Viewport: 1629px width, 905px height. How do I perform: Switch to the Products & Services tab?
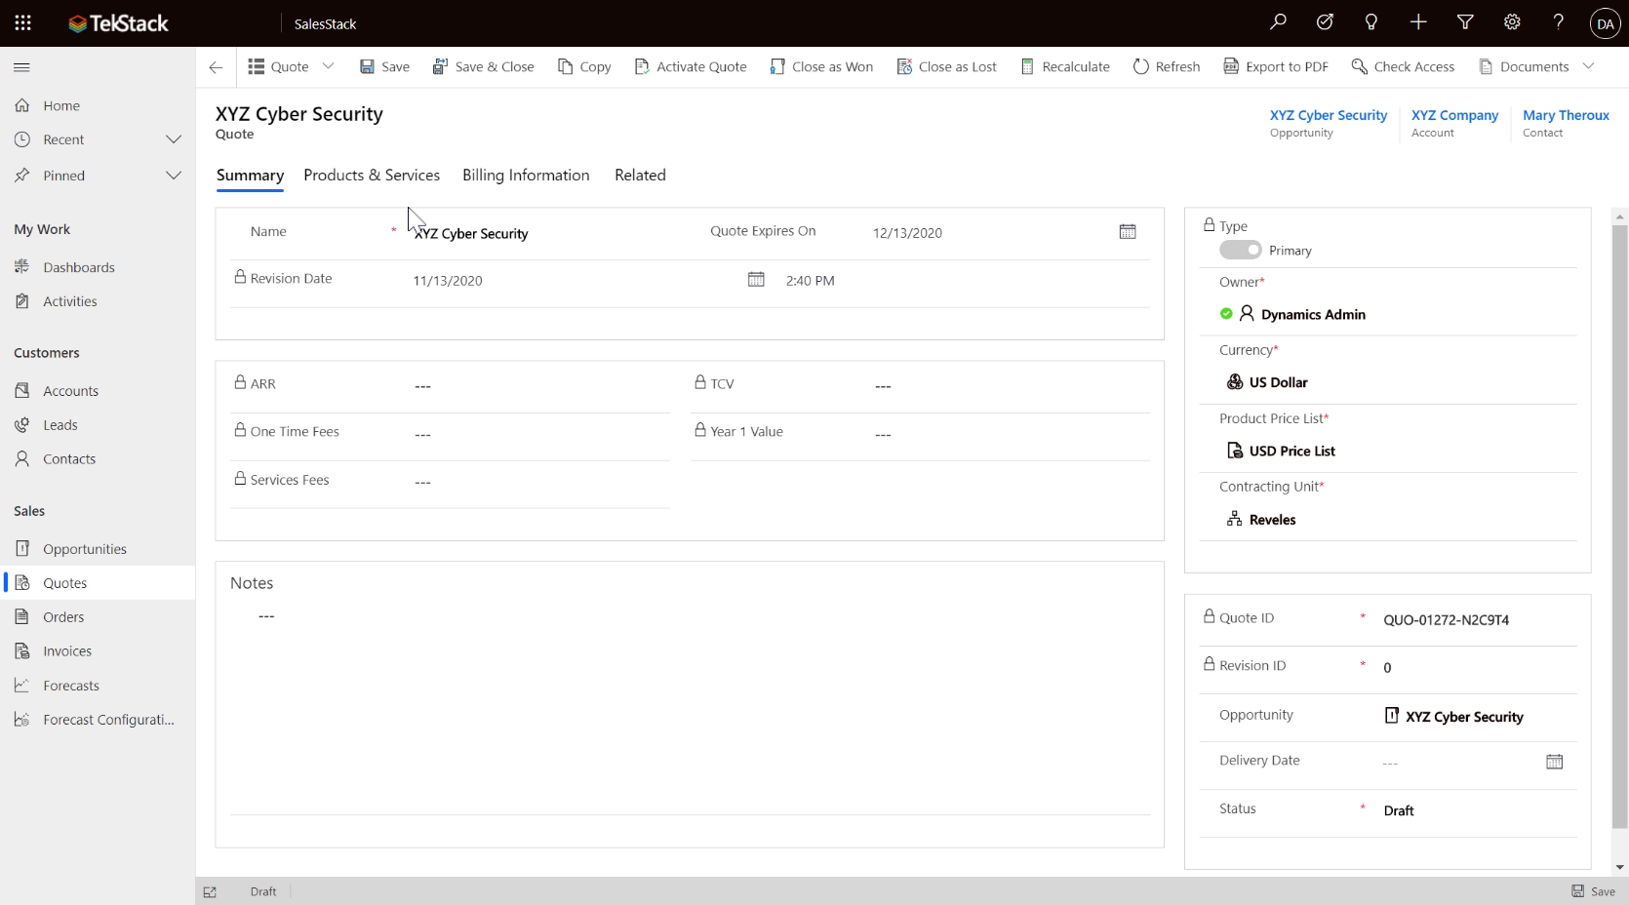[x=372, y=176]
